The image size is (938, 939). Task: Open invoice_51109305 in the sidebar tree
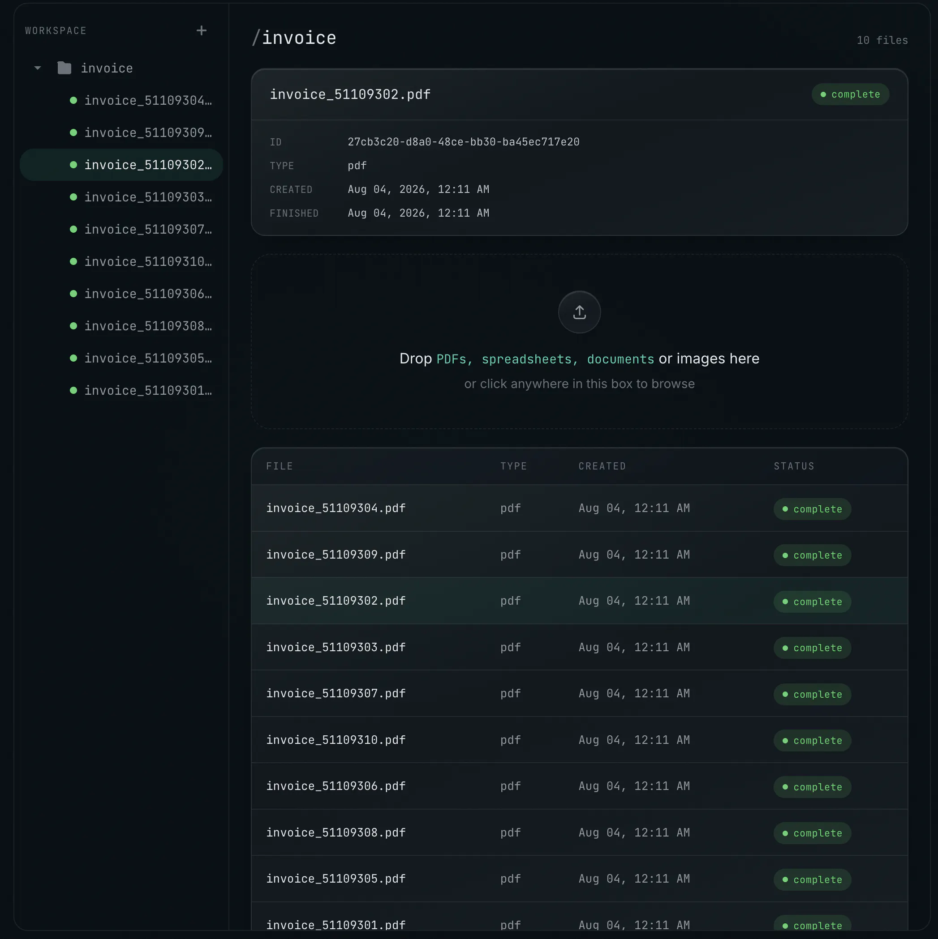[121, 358]
